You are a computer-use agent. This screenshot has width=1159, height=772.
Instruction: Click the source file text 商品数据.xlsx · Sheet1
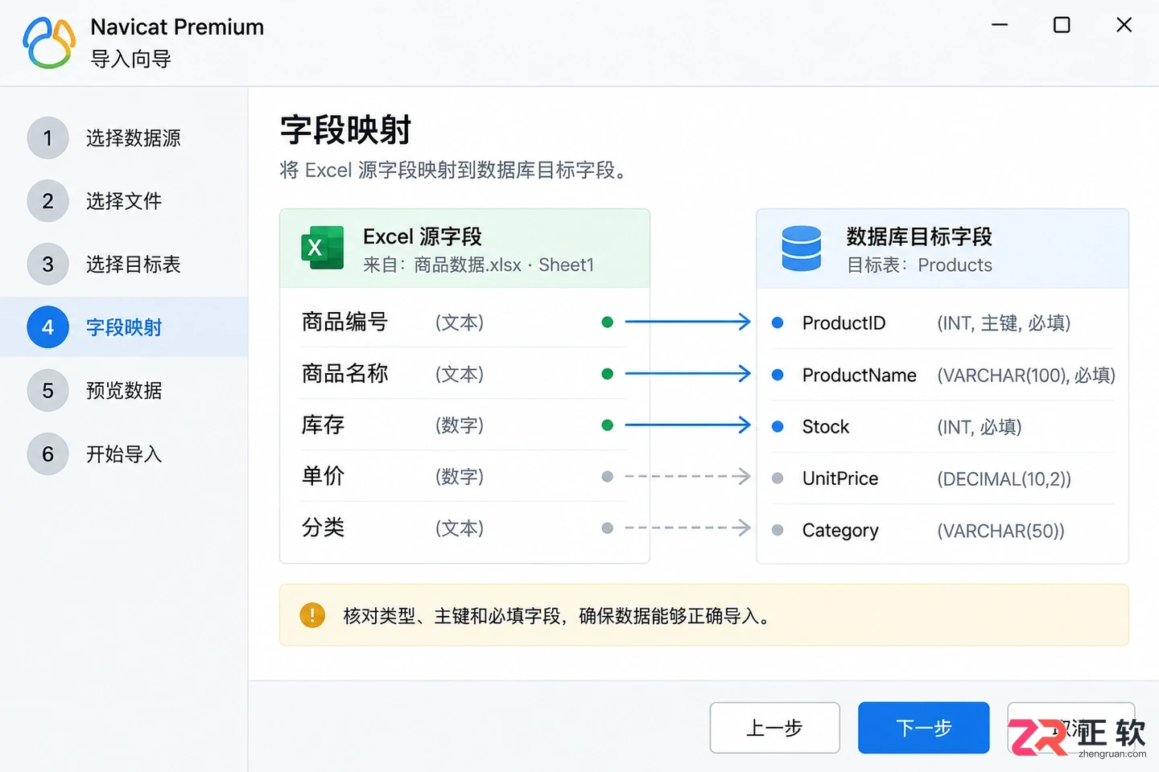(504, 265)
